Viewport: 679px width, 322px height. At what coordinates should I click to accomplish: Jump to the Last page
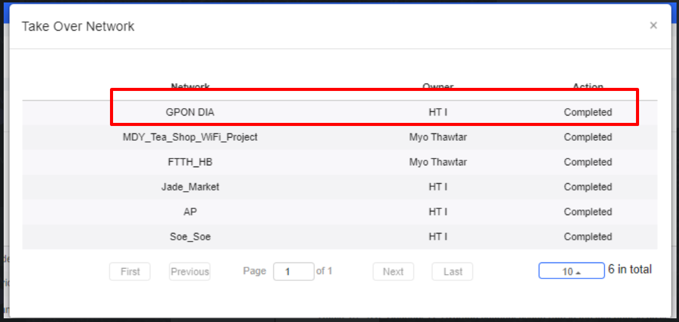point(453,272)
